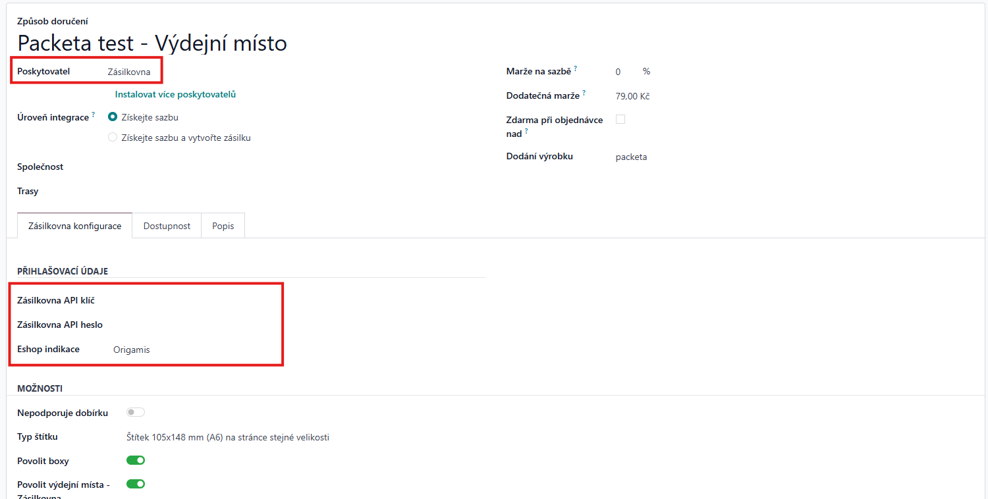Click the Eshop indikace field with Origamis
The height and width of the screenshot is (499, 988).
tap(132, 350)
